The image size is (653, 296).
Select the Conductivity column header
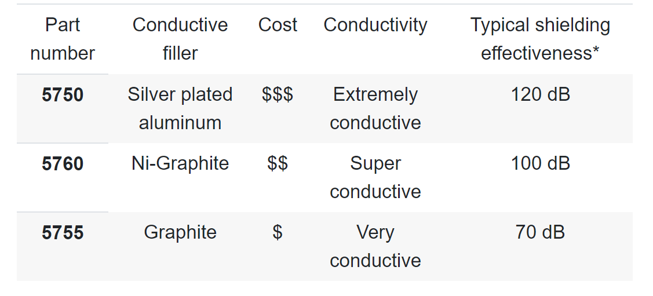point(375,25)
